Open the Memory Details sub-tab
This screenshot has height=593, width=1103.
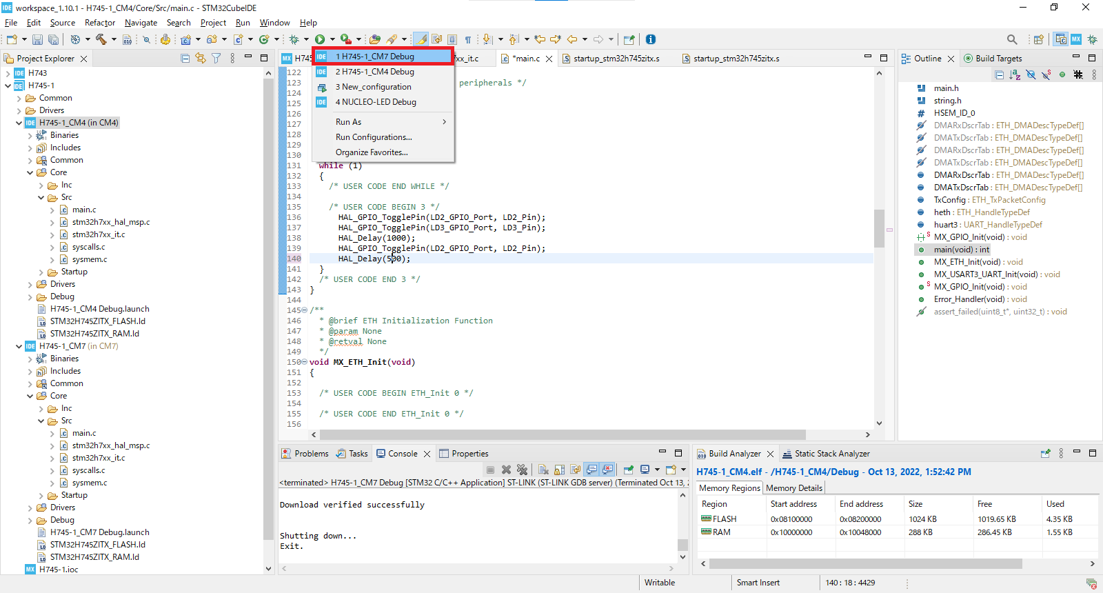tap(793, 488)
